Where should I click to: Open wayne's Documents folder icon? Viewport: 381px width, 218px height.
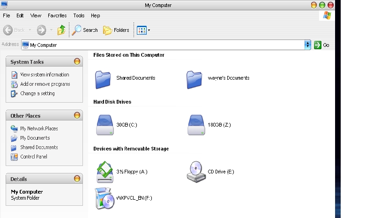coord(194,78)
